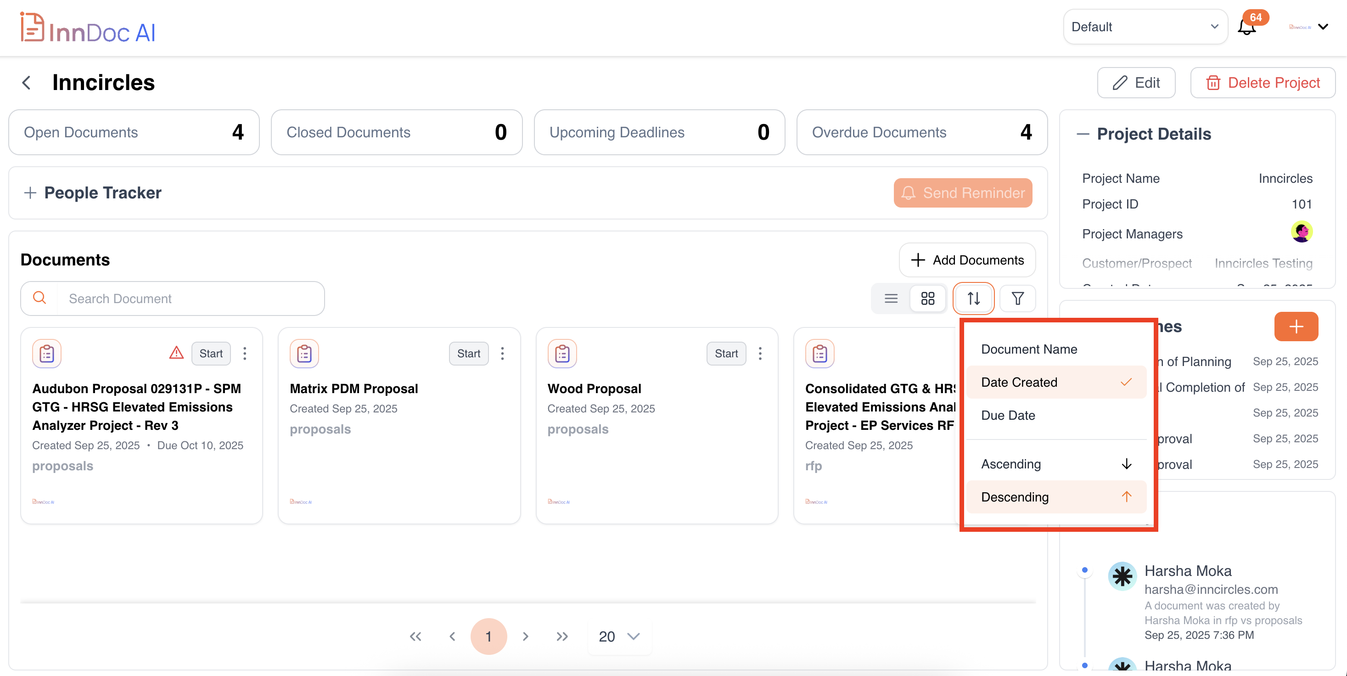The width and height of the screenshot is (1347, 676).
Task: Choose Due Date sort option
Action: pos(1008,415)
